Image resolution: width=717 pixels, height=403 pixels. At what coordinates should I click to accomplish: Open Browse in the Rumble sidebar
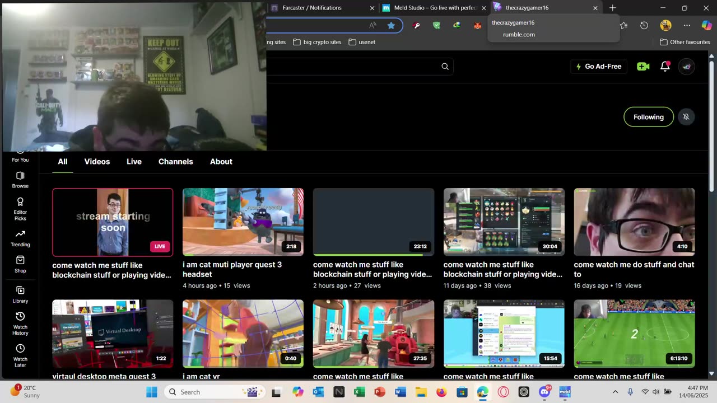(x=20, y=180)
